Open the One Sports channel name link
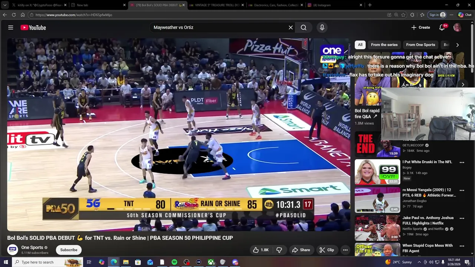This screenshot has height=267, width=475. tap(32, 247)
